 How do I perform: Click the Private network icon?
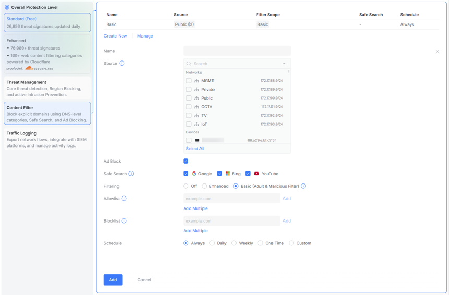[197, 90]
